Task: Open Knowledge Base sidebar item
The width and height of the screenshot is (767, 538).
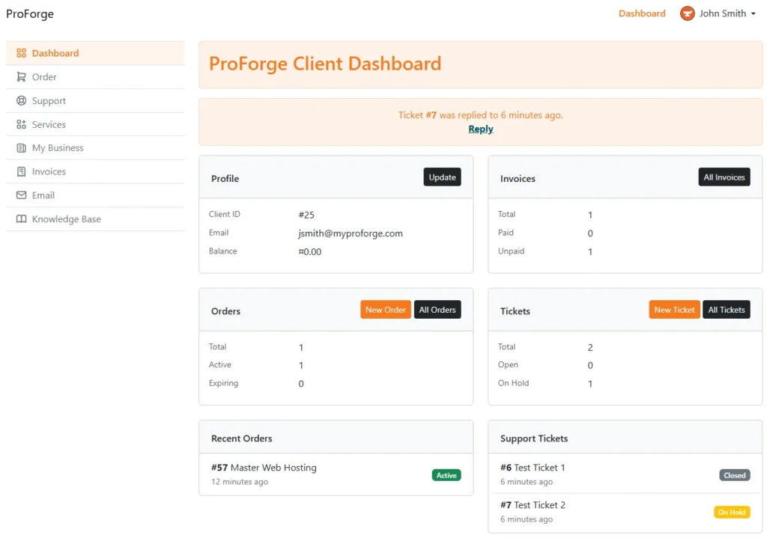Action: coord(95,219)
